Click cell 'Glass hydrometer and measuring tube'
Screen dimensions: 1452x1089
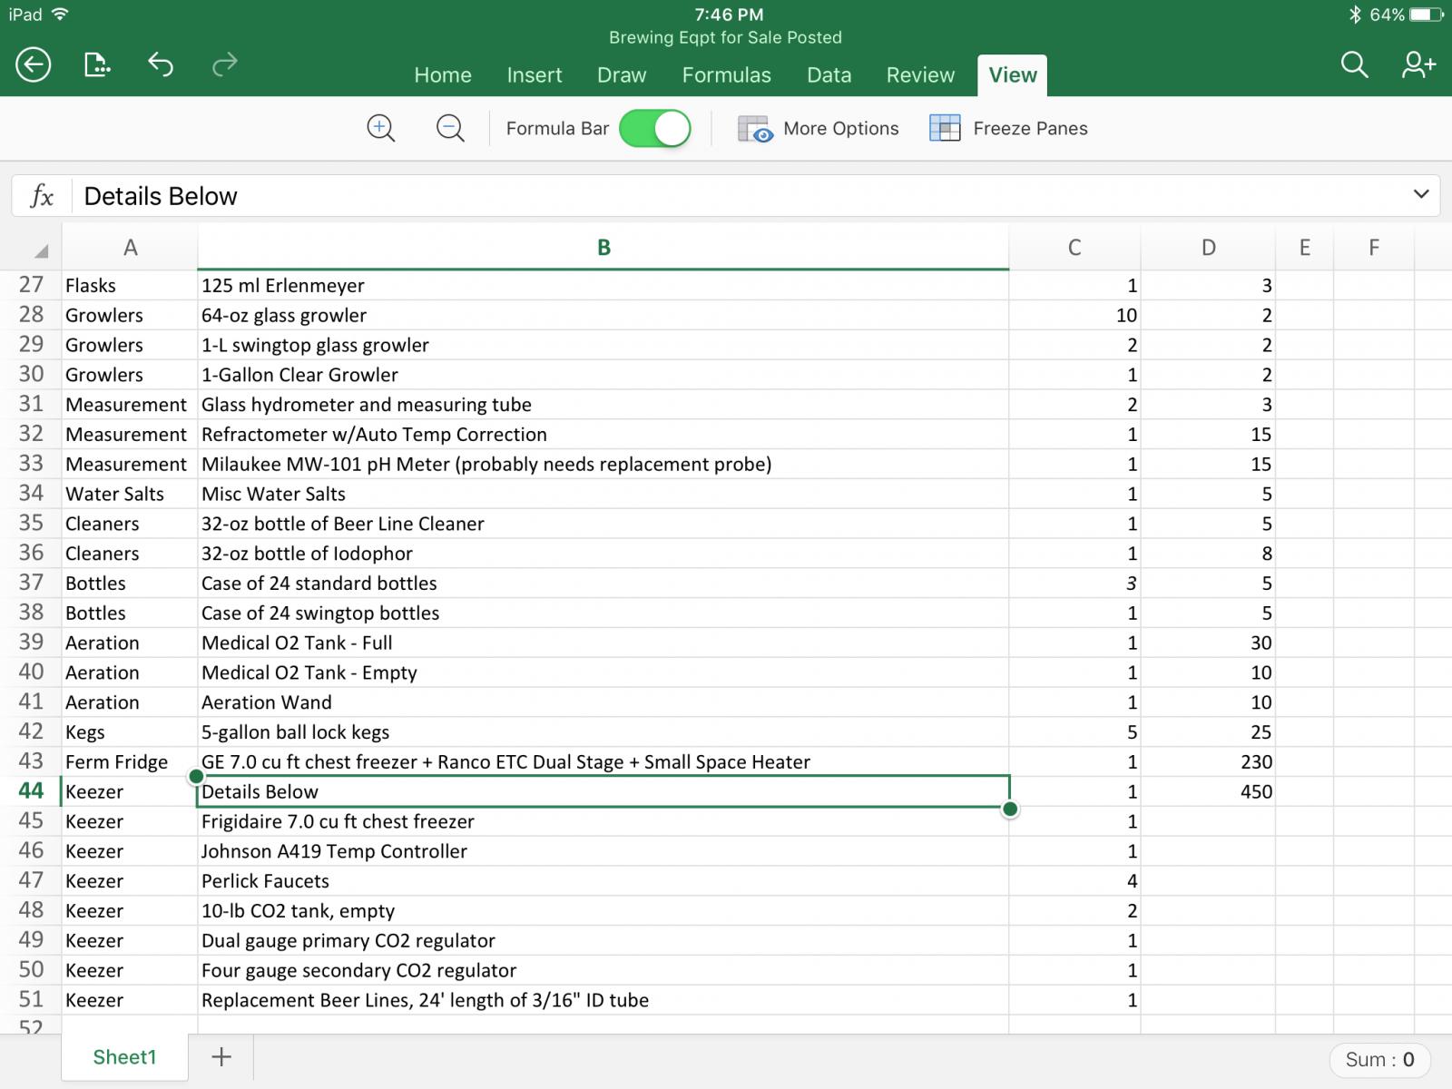[x=603, y=405]
